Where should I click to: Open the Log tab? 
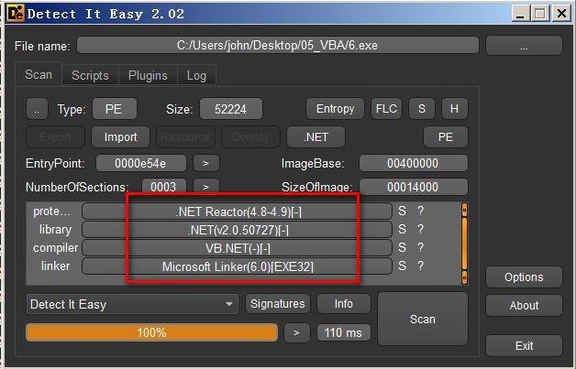click(196, 75)
